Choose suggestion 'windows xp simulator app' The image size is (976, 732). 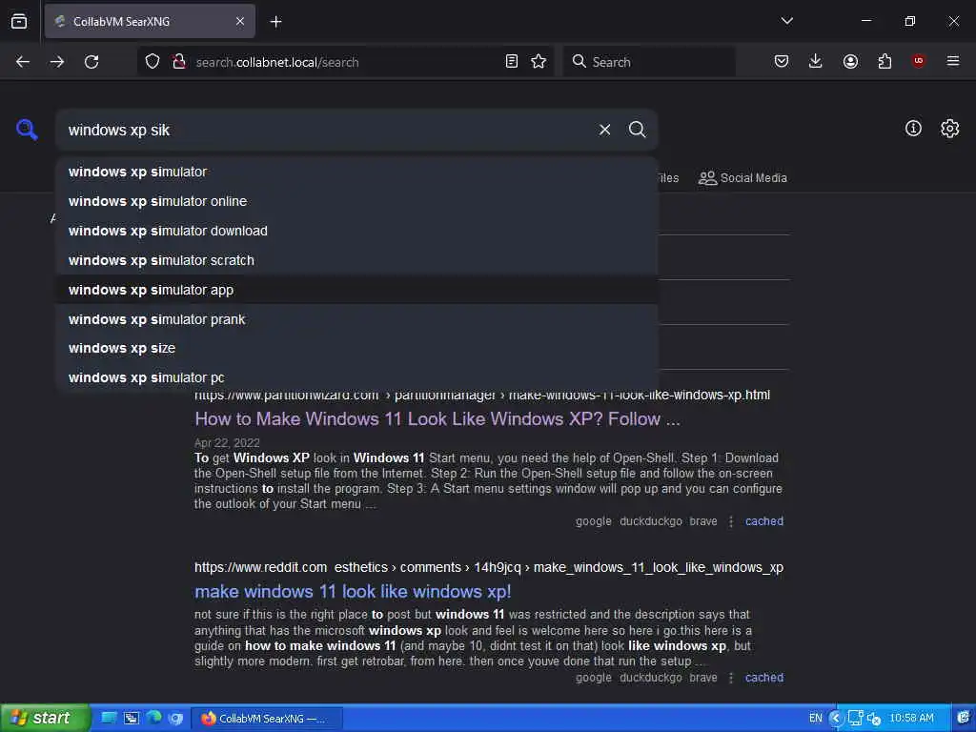[357, 290]
